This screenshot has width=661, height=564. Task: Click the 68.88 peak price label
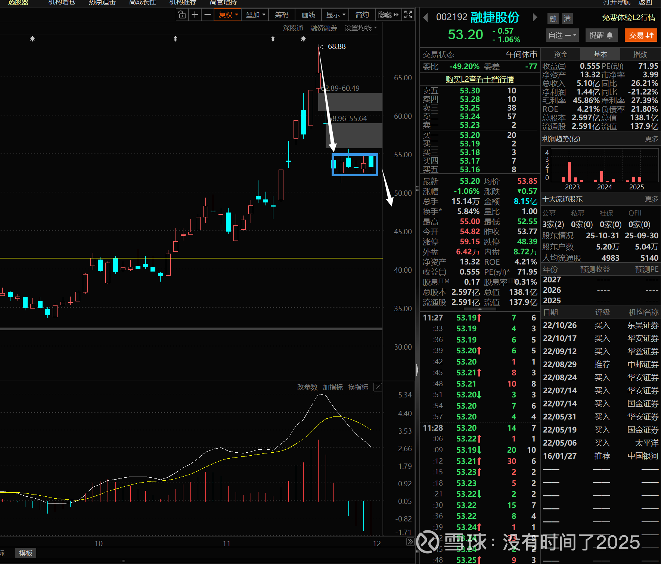click(x=336, y=46)
